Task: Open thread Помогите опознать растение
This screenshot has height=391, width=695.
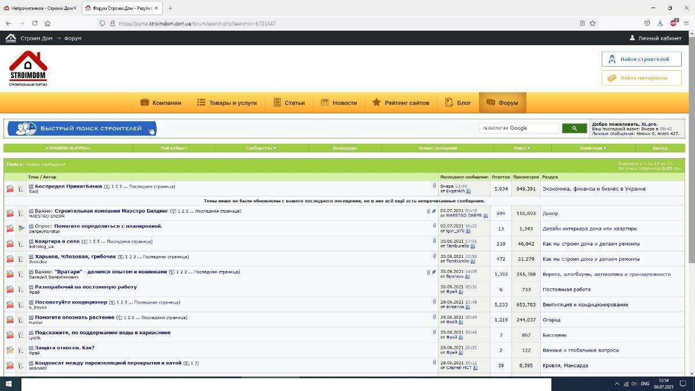Action: point(74,317)
